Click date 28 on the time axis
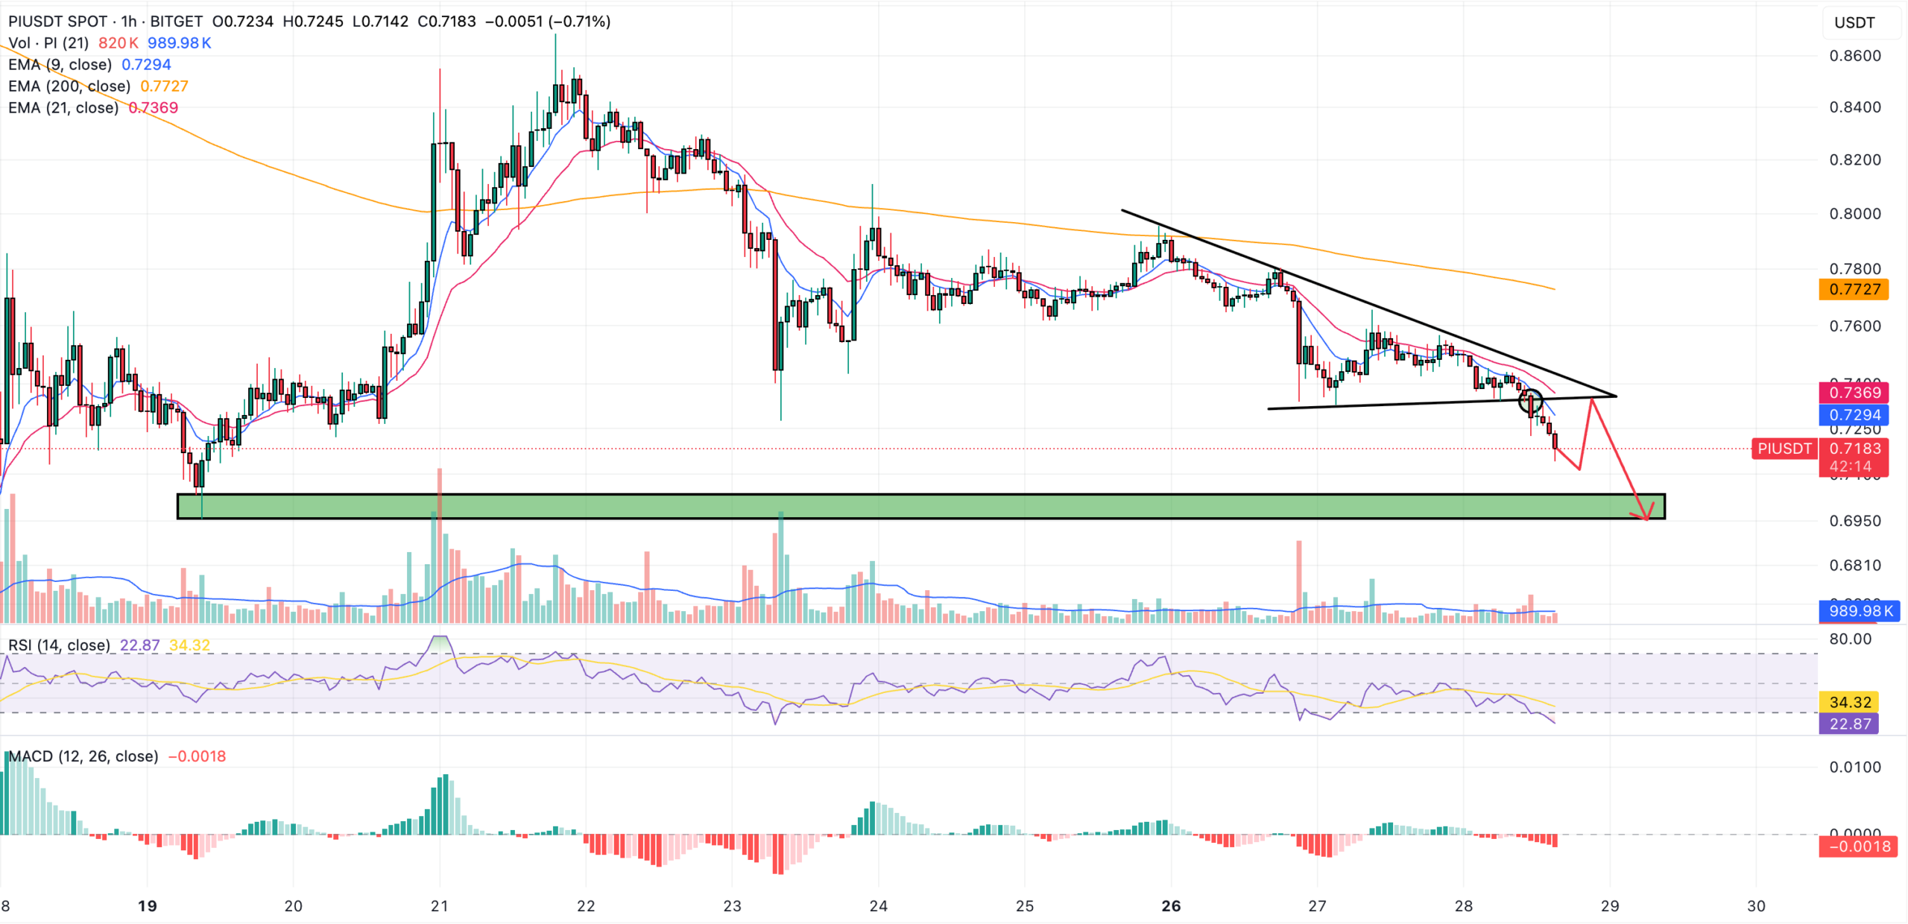This screenshot has height=924, width=1908. [x=1464, y=906]
